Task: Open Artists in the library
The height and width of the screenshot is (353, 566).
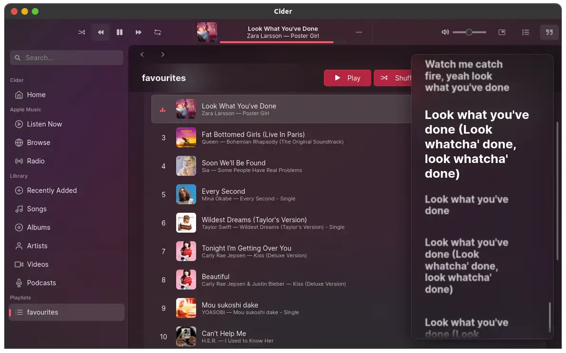Action: (66, 246)
